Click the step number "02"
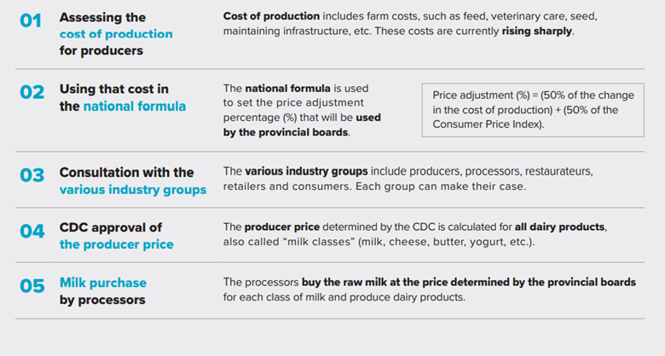The image size is (665, 356). (x=32, y=92)
